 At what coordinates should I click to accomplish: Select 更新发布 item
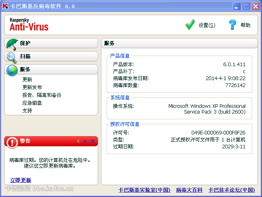pos(32,87)
